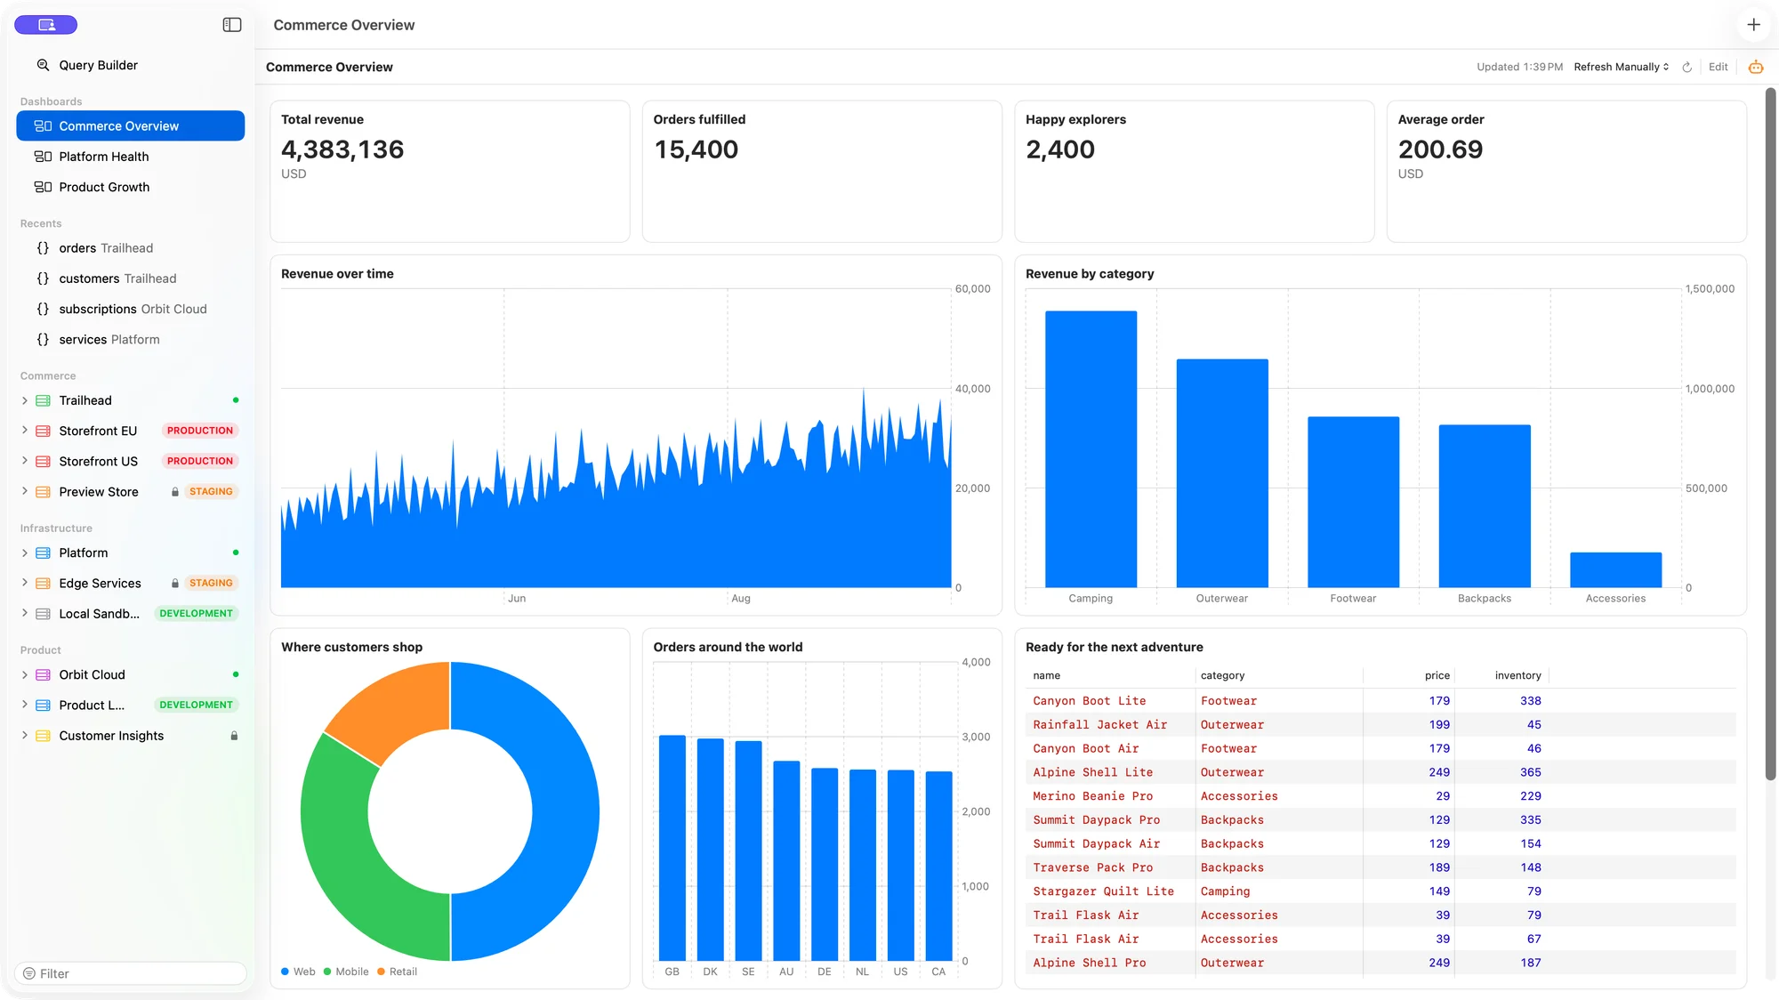Screen dimensions: 1779x1000
Task: Click the GB bar in Orders chart
Action: pos(672,848)
